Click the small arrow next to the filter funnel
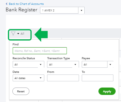The width and height of the screenshot is (121, 102). 18,33
